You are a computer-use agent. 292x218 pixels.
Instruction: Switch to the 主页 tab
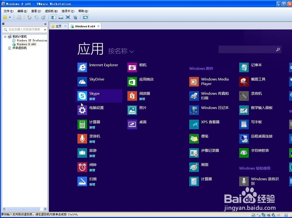(x=58, y=26)
